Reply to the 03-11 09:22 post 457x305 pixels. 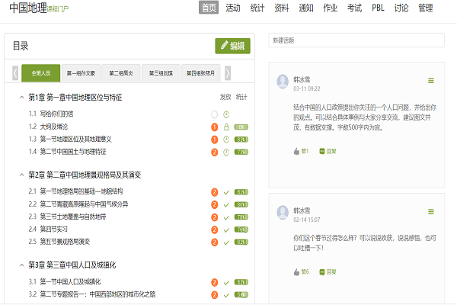pyautogui.click(x=328, y=151)
